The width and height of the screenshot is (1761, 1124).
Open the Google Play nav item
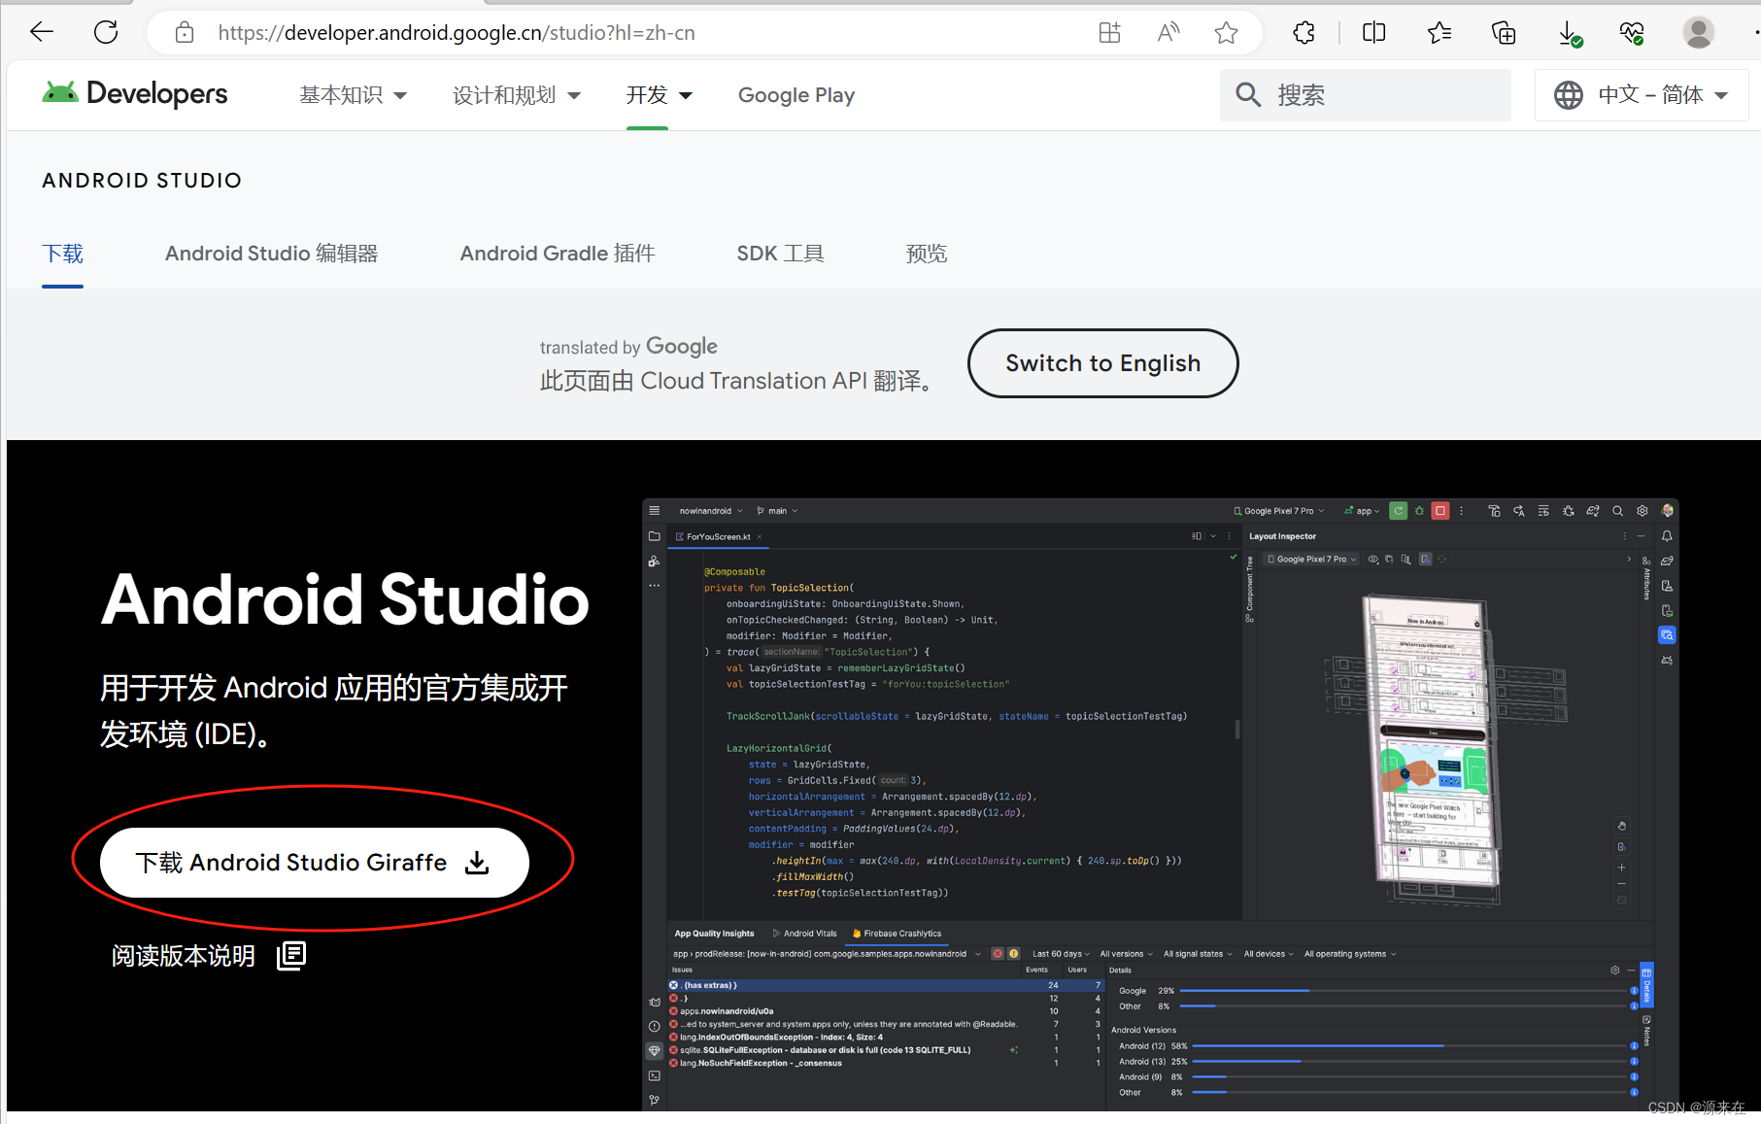pyautogui.click(x=796, y=95)
